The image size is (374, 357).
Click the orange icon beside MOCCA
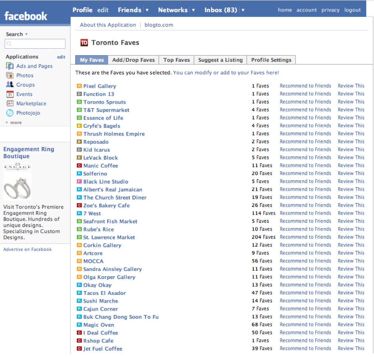[79, 261]
